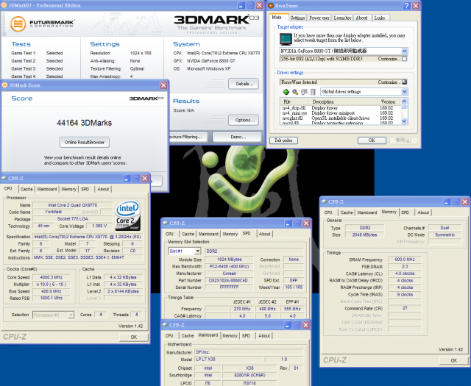The height and width of the screenshot is (386, 471).
Task: Click OK in the CPU-Z Memory window
Action: click(454, 360)
